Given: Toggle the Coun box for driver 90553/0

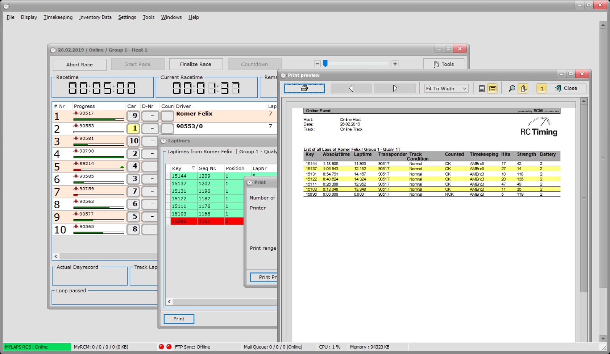Looking at the screenshot, I should (167, 129).
